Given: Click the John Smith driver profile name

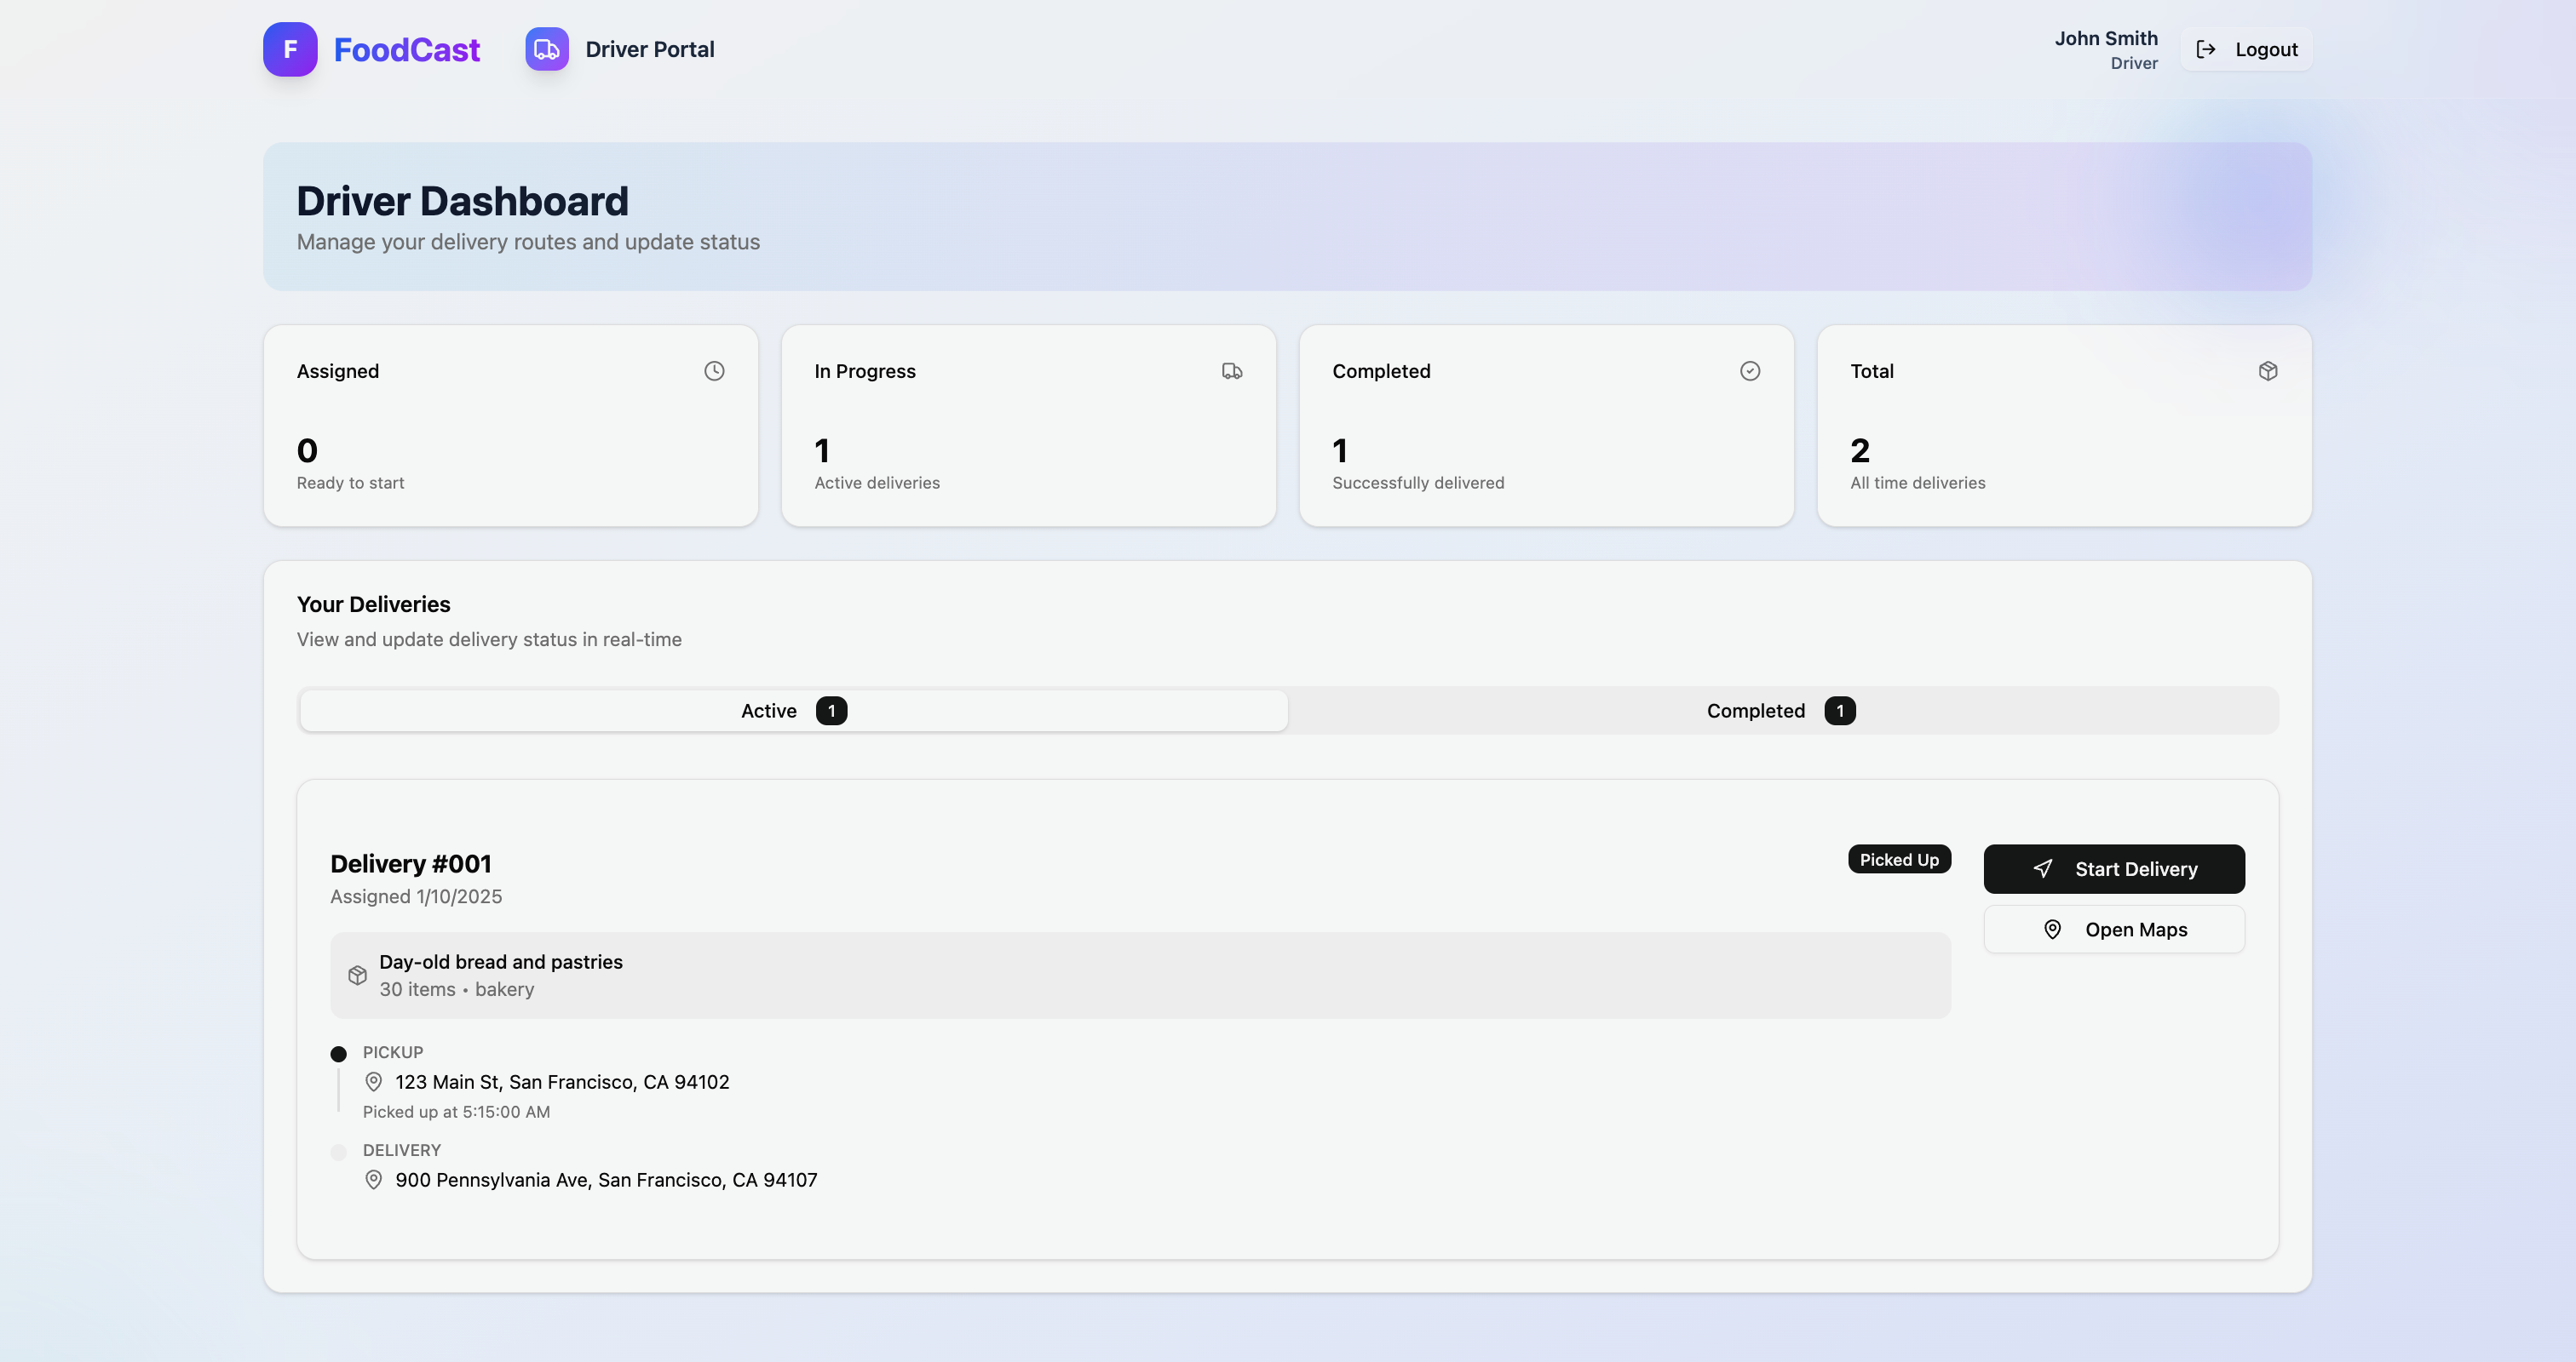Looking at the screenshot, I should [x=2105, y=38].
